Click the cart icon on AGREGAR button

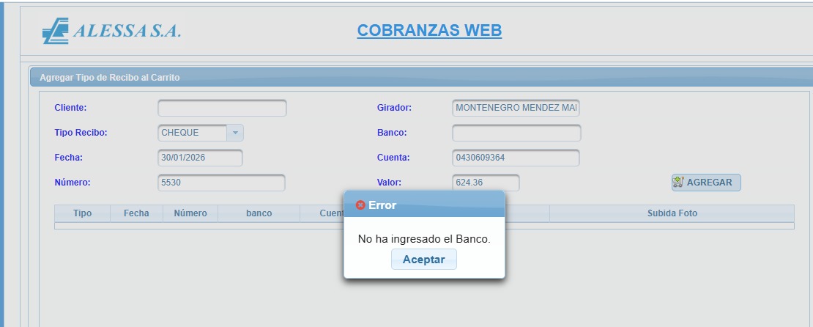[x=678, y=183]
